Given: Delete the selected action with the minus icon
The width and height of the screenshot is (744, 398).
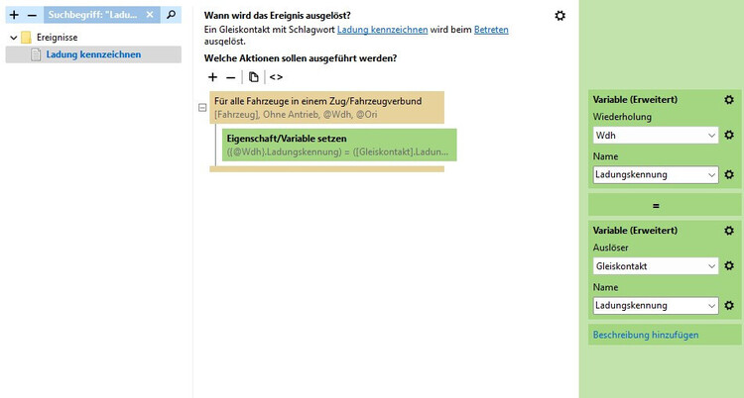Looking at the screenshot, I should [x=231, y=77].
